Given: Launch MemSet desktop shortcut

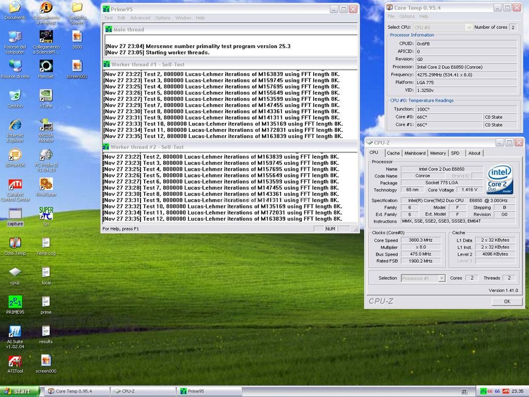Looking at the screenshot, I should 46,69.
